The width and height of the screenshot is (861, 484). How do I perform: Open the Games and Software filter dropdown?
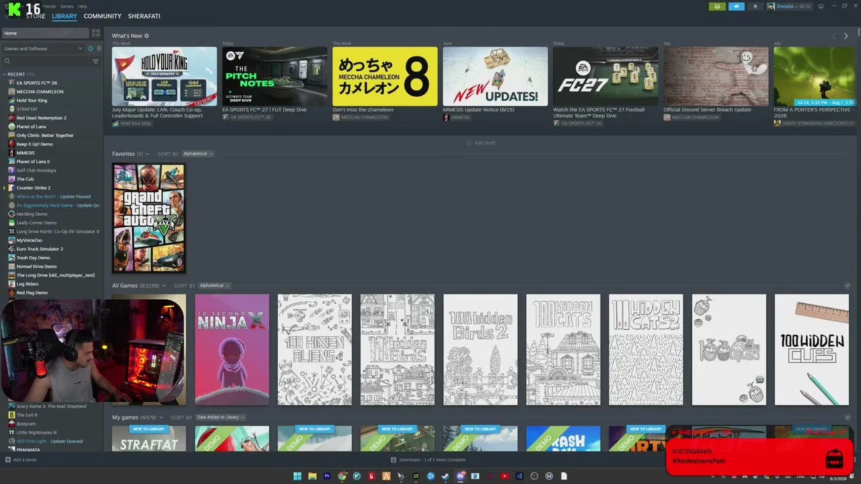(44, 48)
